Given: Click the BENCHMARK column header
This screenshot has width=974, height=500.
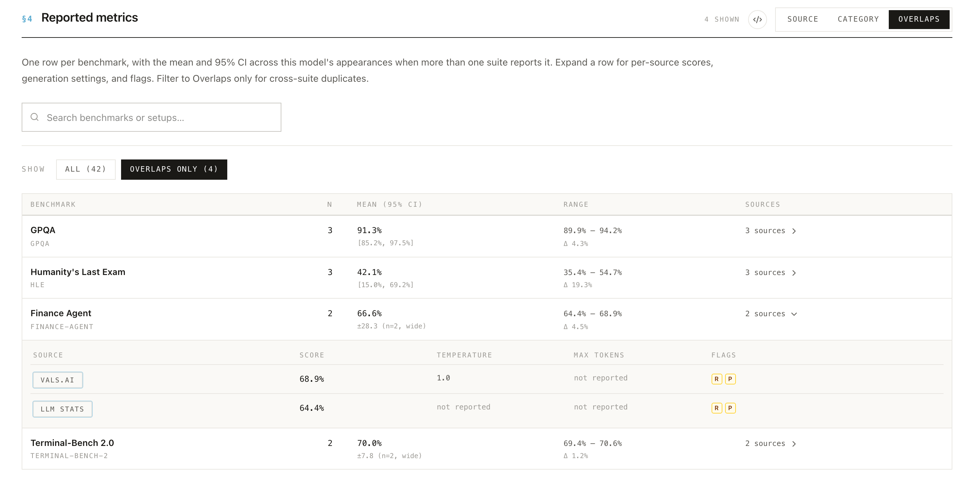Looking at the screenshot, I should [x=53, y=204].
